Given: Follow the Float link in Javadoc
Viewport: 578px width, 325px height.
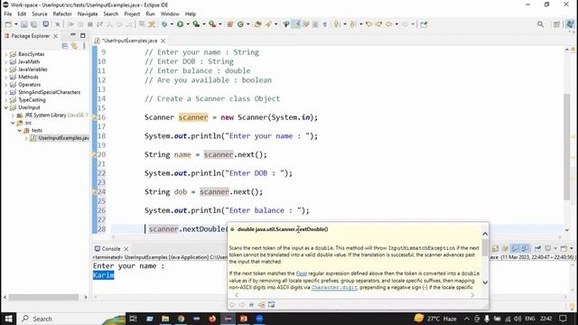Looking at the screenshot, I should pos(301,274).
